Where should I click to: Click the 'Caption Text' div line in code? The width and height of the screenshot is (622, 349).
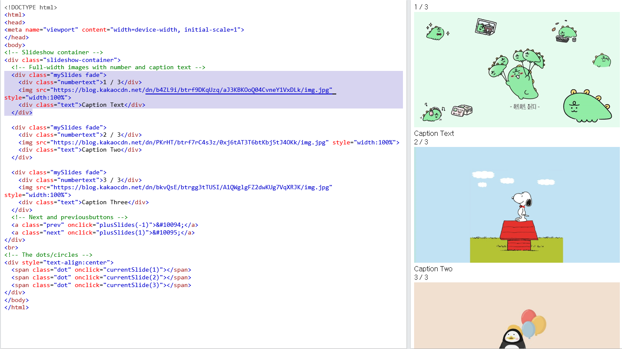click(82, 105)
